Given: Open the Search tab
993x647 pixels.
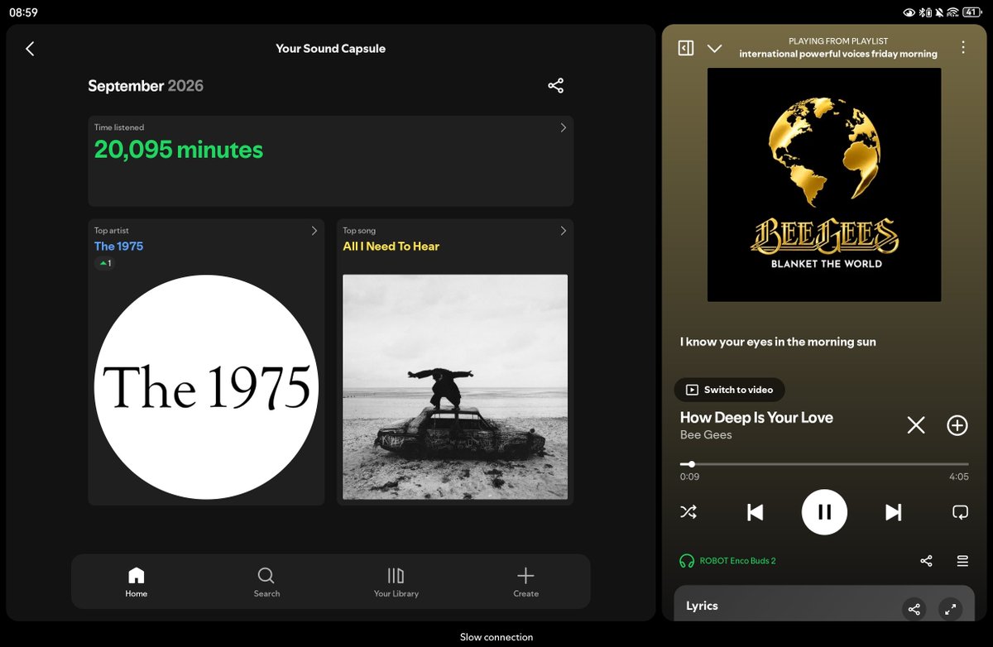Looking at the screenshot, I should (x=266, y=582).
